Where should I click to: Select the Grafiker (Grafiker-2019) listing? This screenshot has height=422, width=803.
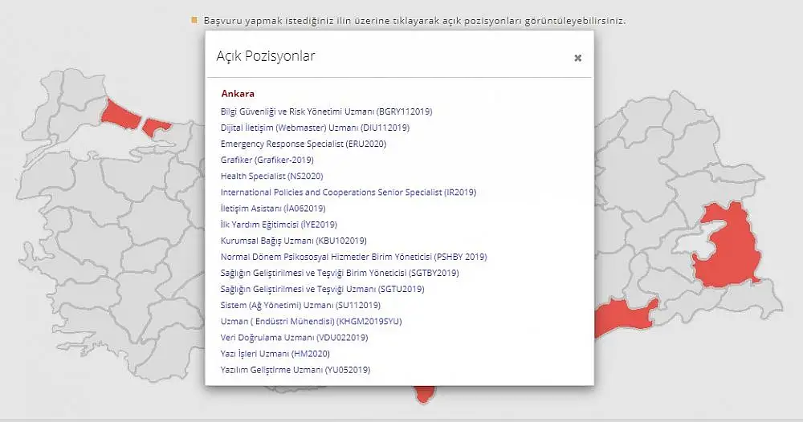267,160
